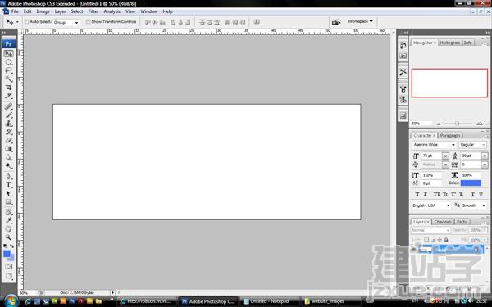Select the Clone Stamp tool
This screenshot has height=307, width=492.
pos(8,124)
